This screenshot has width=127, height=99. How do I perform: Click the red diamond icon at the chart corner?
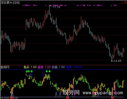[122, 3]
